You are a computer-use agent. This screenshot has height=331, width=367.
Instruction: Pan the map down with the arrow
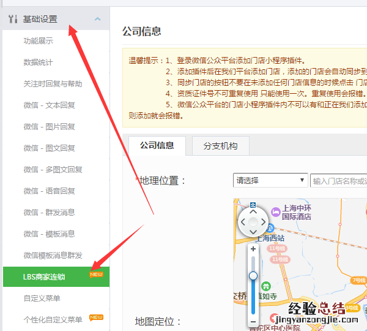click(x=253, y=232)
